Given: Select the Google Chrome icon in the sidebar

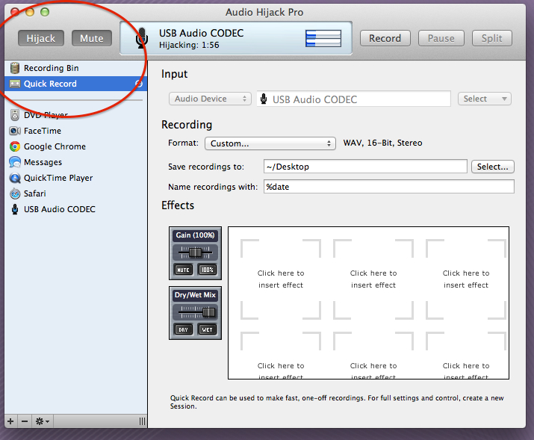Looking at the screenshot, I should (x=15, y=146).
